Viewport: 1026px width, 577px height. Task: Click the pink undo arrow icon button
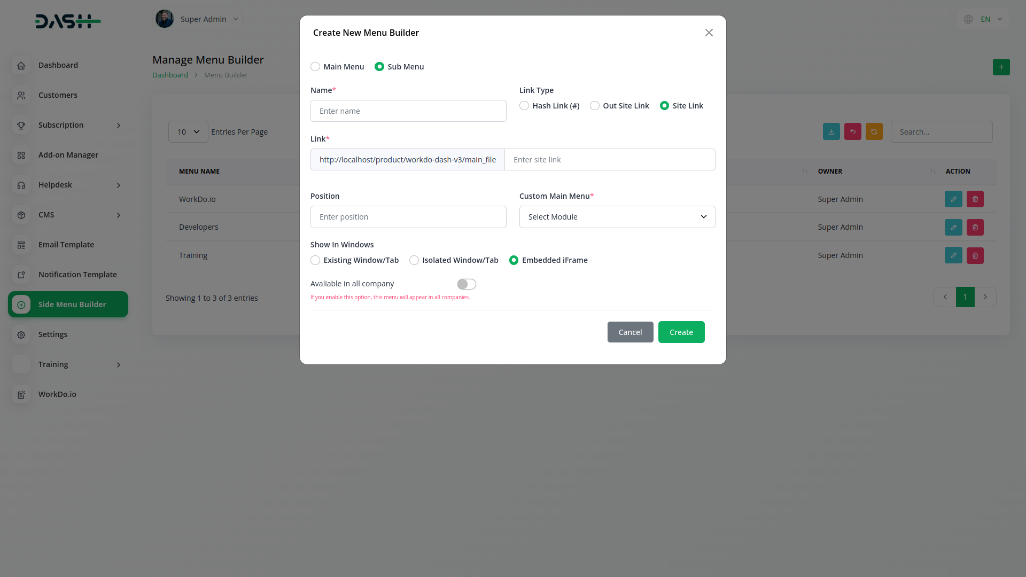pos(852,131)
